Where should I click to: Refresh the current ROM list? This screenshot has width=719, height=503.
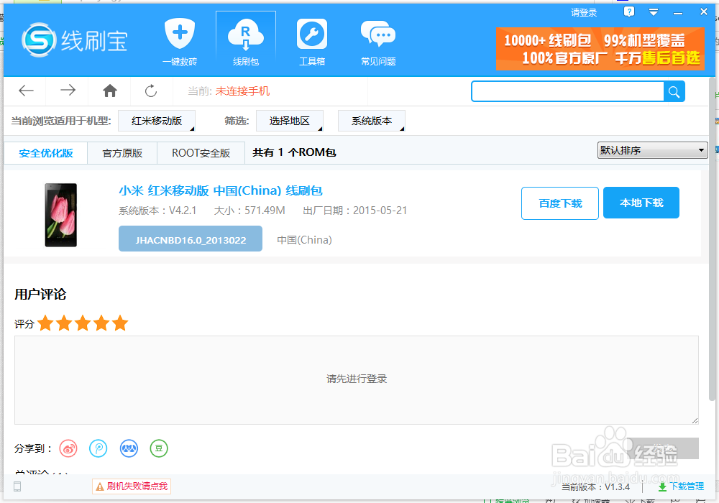(x=150, y=91)
